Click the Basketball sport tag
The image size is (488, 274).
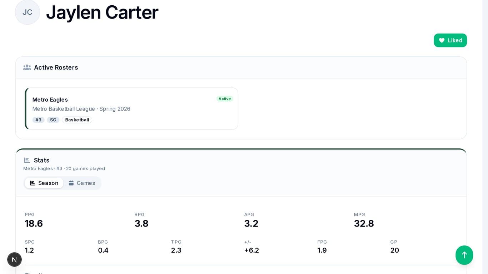(x=77, y=120)
